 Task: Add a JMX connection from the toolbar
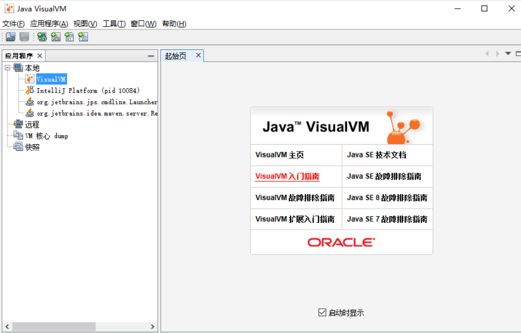point(55,37)
